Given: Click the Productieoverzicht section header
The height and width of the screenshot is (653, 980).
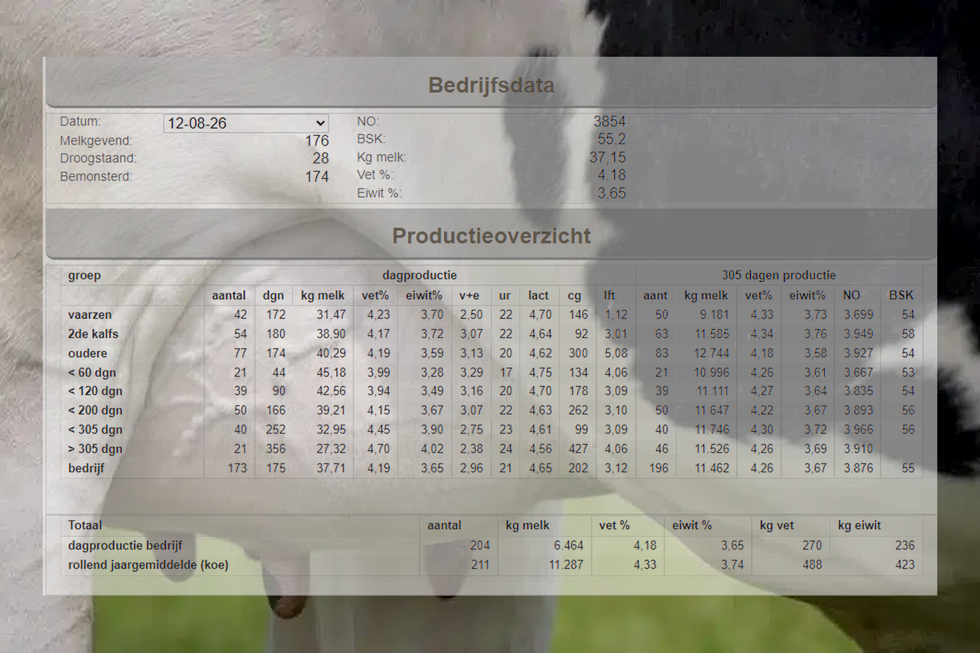Looking at the screenshot, I should (491, 235).
